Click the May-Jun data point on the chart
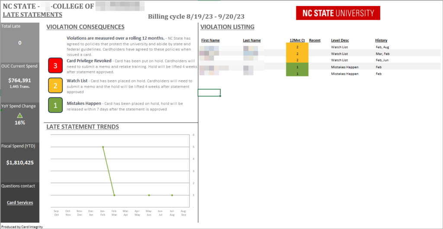 tap(149, 195)
